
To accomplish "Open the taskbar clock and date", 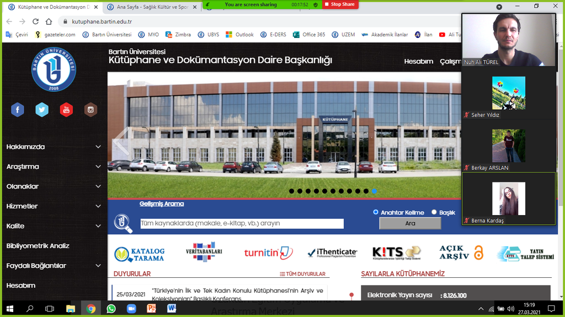I will tap(529, 309).
